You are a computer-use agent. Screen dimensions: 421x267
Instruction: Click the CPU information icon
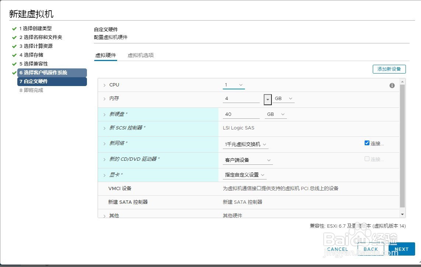pyautogui.click(x=392, y=85)
